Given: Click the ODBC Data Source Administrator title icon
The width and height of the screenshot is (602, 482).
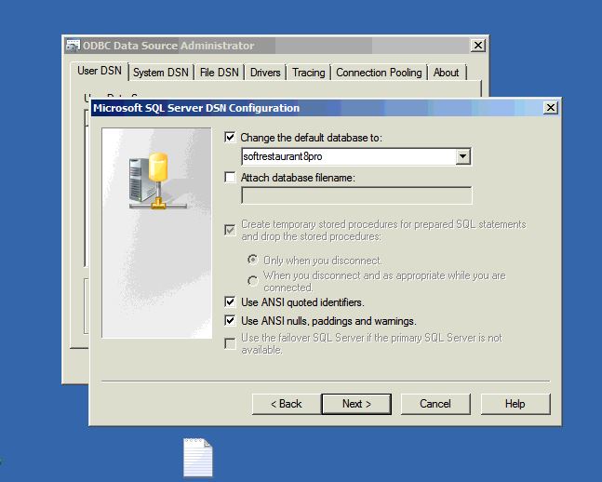Looking at the screenshot, I should click(73, 46).
